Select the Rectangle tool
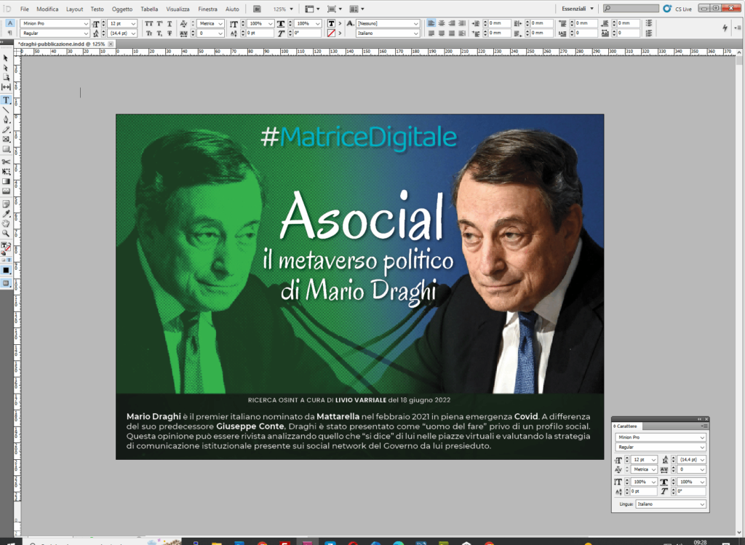The width and height of the screenshot is (745, 545). [6, 148]
